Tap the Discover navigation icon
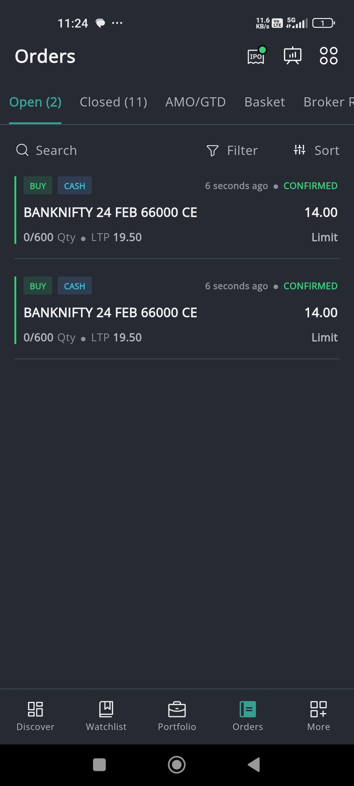Viewport: 354px width, 786px height. (x=35, y=709)
